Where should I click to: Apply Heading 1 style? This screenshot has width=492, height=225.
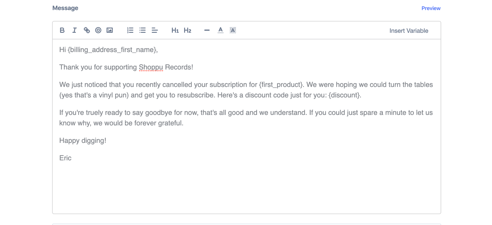pyautogui.click(x=175, y=30)
